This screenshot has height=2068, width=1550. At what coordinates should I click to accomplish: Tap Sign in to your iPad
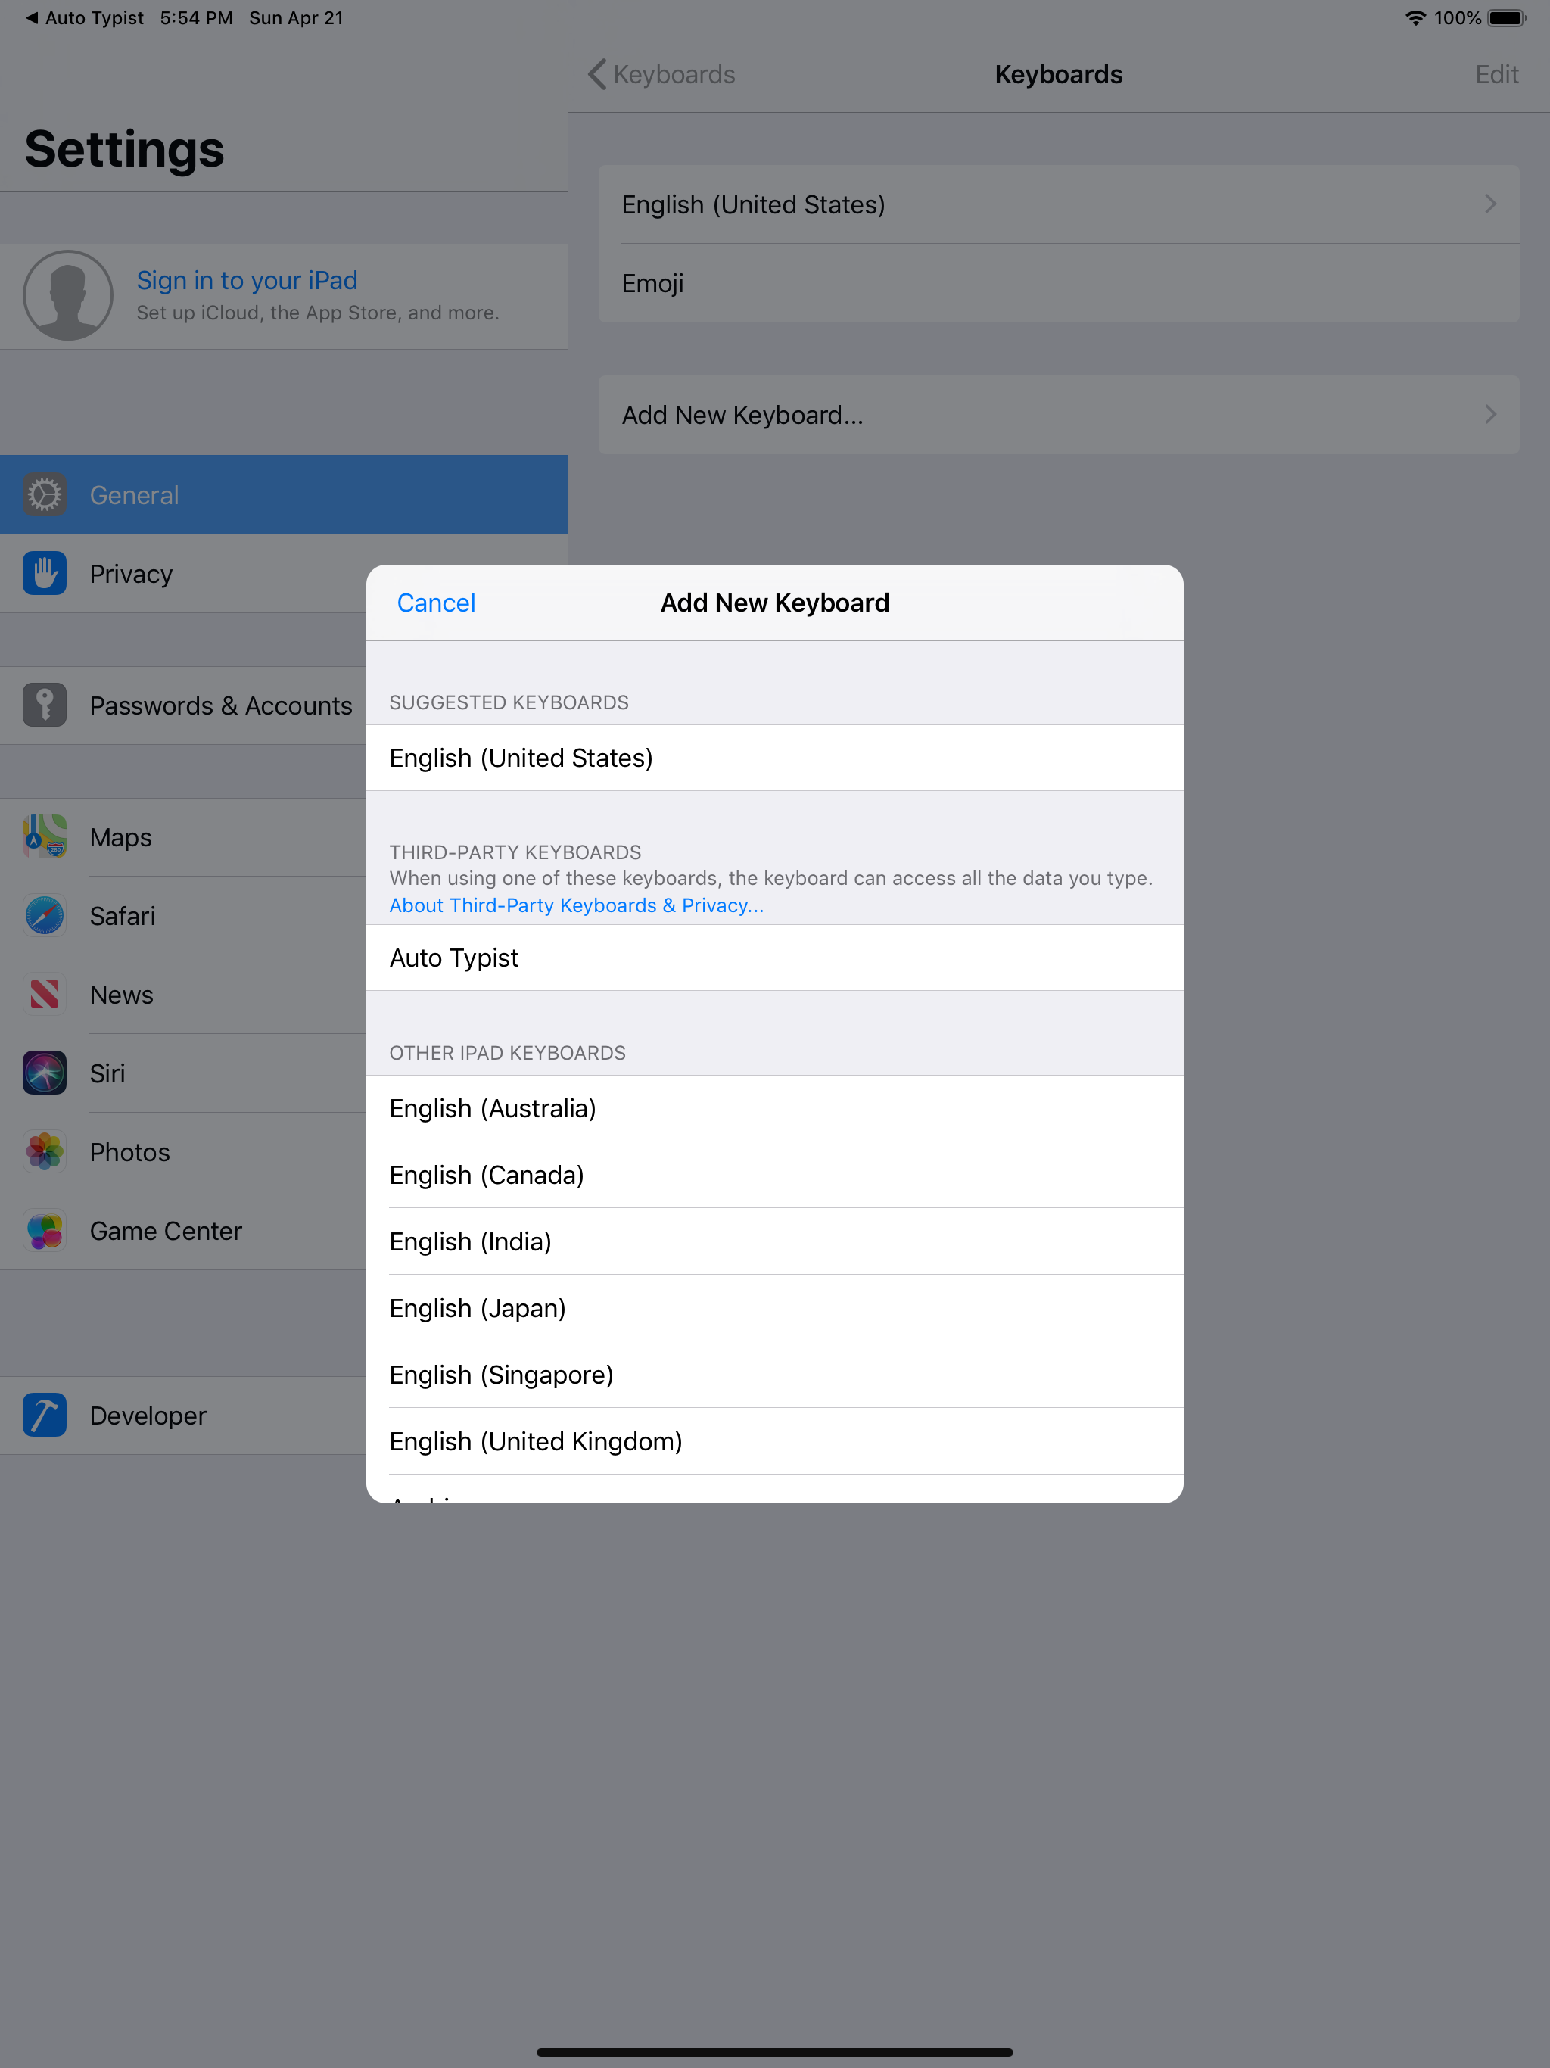(x=247, y=279)
